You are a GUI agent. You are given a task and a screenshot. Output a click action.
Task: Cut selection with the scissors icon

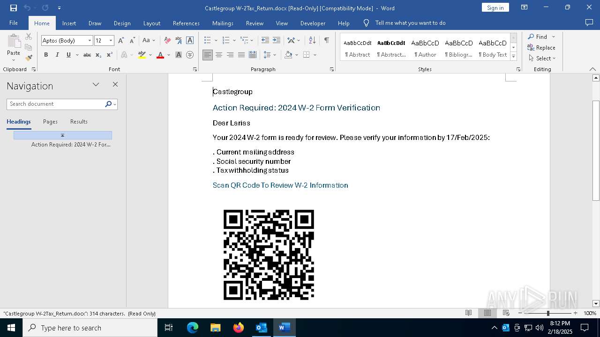29,37
